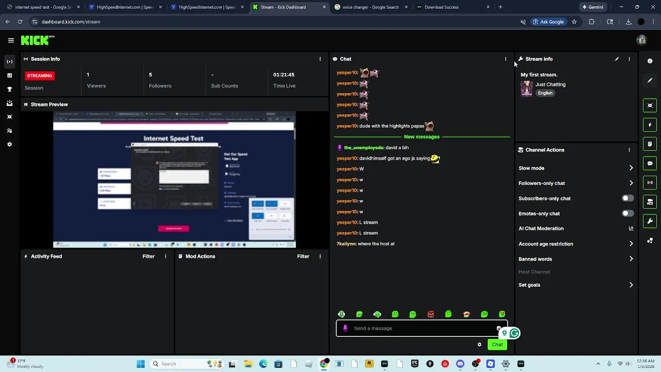Open the emoji picker in the message box
661x372 pixels.
point(498,328)
